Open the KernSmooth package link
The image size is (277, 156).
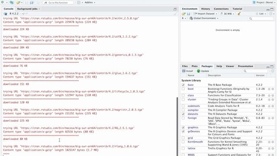pyautogui.click(x=195, y=142)
